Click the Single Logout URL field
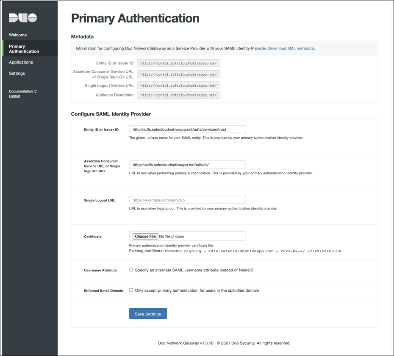Viewport: 394px width, 356px height. click(187, 200)
